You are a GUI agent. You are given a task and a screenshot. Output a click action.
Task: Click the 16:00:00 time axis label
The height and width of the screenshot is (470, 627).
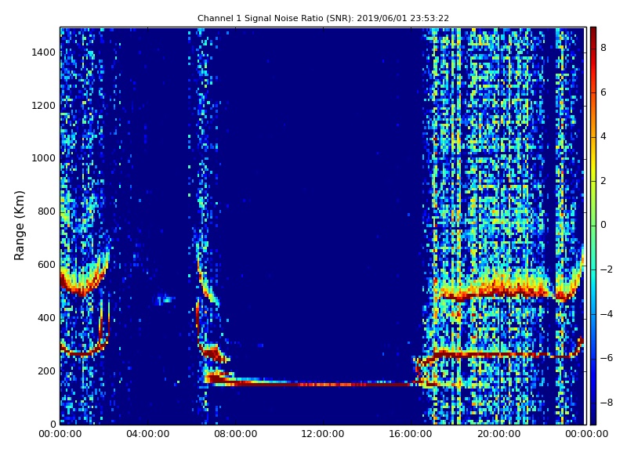(x=411, y=434)
